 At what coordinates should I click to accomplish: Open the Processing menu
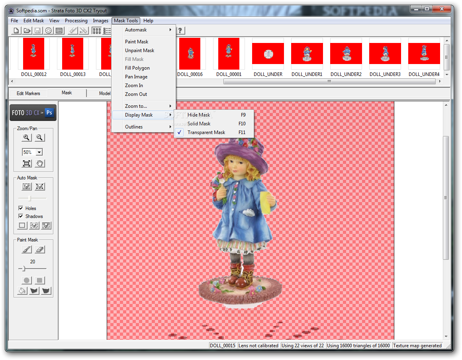tap(76, 21)
